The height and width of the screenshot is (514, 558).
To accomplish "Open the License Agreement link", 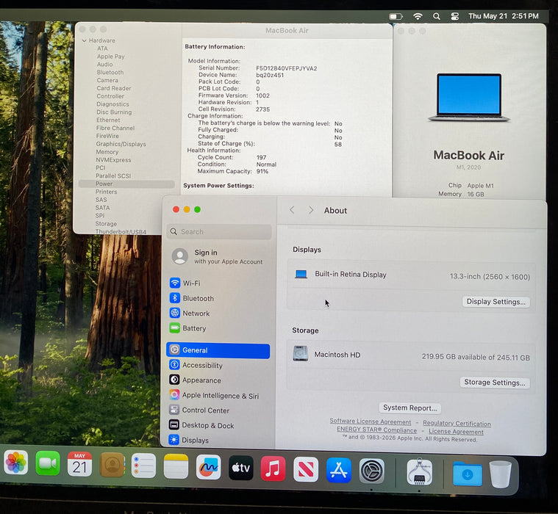I will pyautogui.click(x=456, y=432).
